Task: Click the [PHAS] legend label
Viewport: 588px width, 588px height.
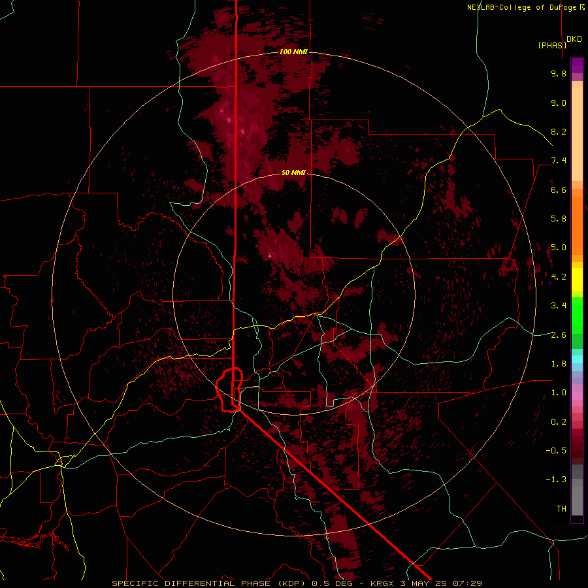Action: pos(552,45)
